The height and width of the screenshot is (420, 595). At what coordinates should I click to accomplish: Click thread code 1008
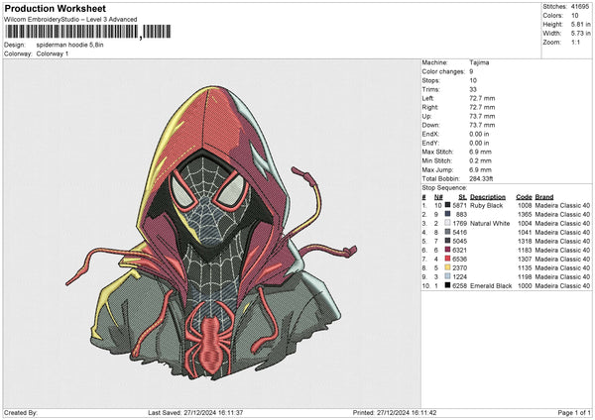tap(525, 205)
